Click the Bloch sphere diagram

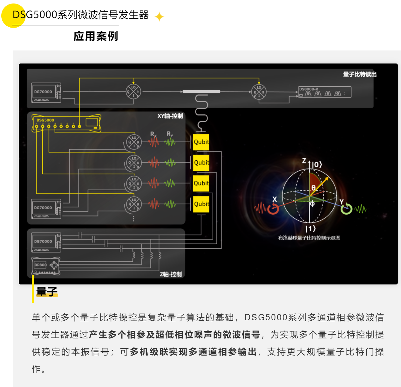(309, 196)
